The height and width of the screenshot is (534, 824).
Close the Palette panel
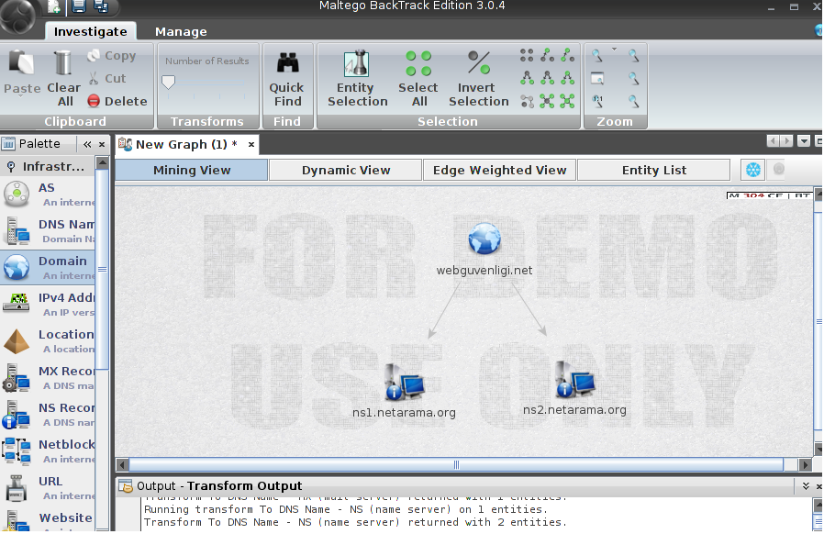point(102,144)
